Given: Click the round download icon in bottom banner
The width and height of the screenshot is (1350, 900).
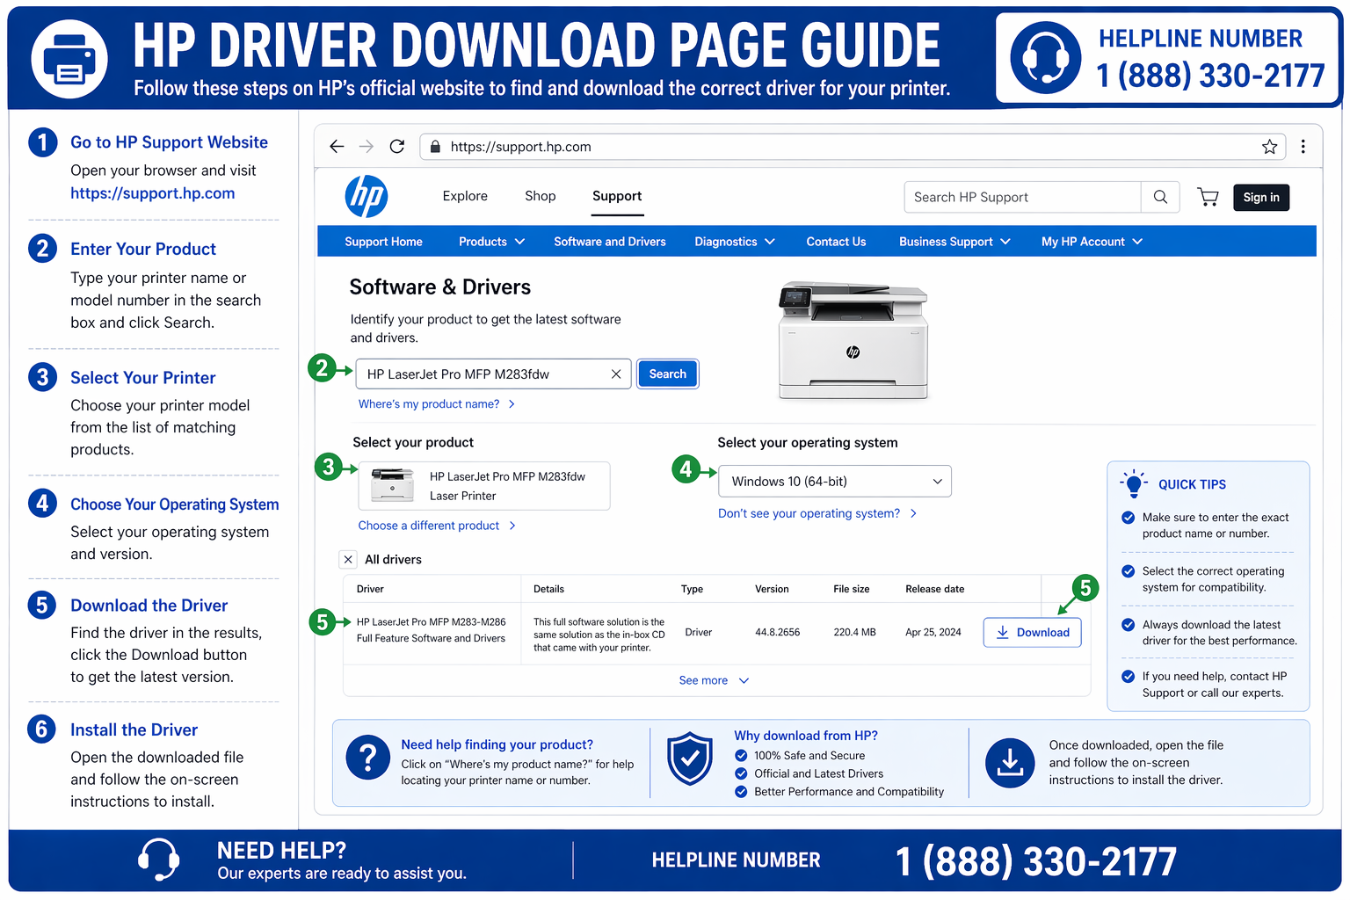Looking at the screenshot, I should (x=1010, y=763).
